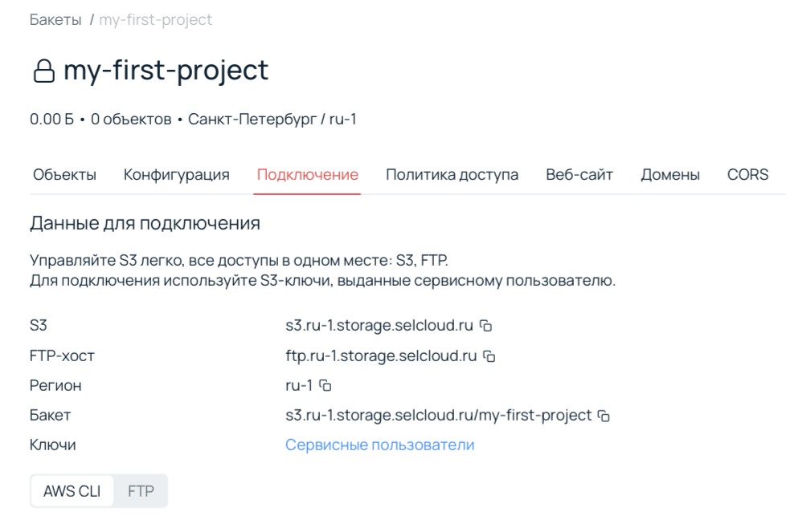The width and height of the screenshot is (786, 520).
Task: Go to the Конфигурация tab
Action: tap(176, 175)
